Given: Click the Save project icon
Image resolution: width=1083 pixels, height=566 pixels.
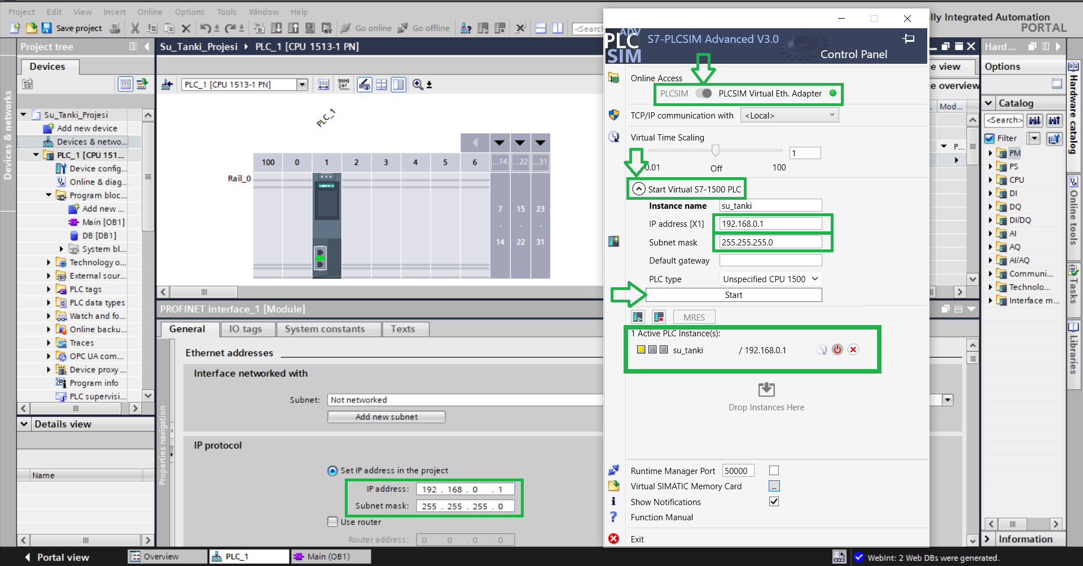Looking at the screenshot, I should click(x=47, y=28).
